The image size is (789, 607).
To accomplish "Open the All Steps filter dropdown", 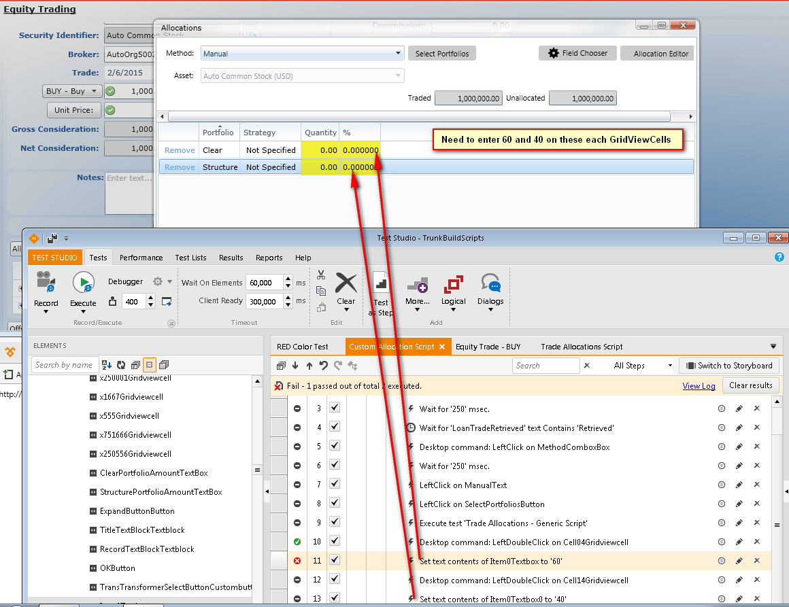I will [642, 366].
